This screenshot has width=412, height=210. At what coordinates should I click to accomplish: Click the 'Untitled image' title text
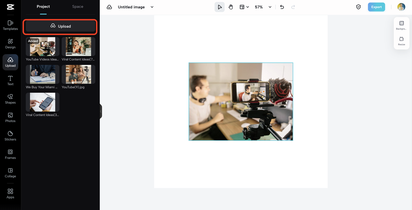(x=131, y=7)
